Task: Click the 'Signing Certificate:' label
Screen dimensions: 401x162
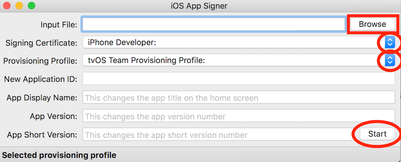Action: pyautogui.click(x=41, y=43)
